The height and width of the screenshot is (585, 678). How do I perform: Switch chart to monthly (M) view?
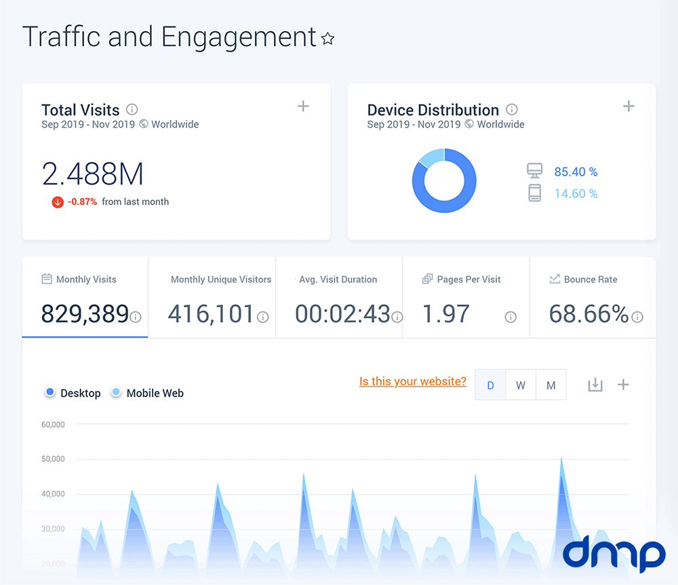pyautogui.click(x=551, y=385)
